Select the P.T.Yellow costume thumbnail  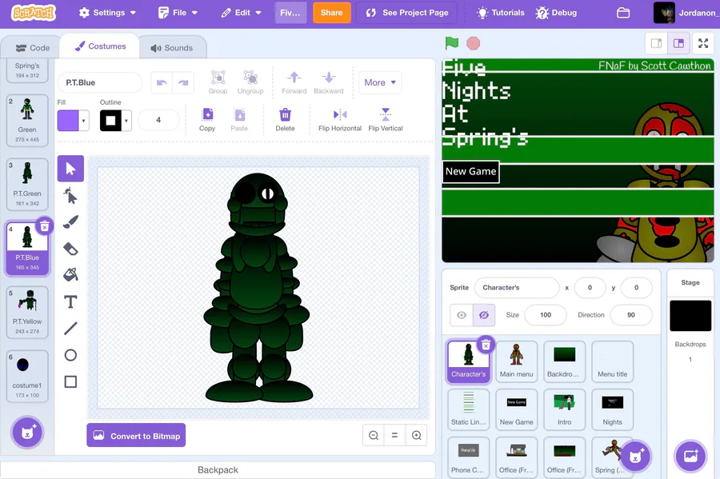27,313
